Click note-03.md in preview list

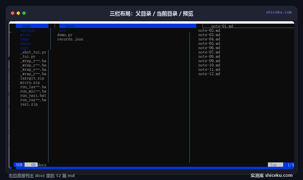click(x=209, y=35)
